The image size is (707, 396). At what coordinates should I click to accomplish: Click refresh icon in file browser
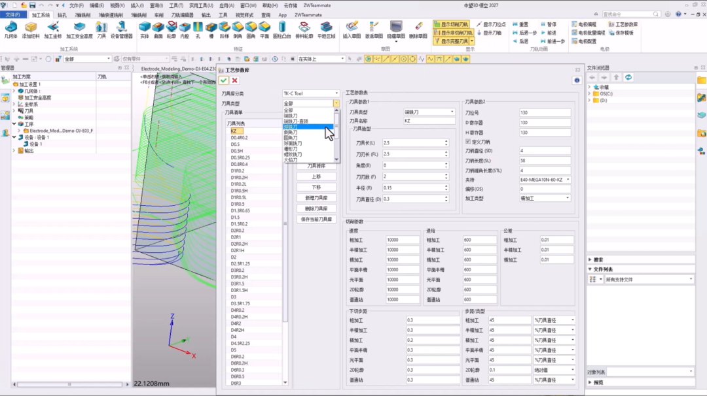(628, 77)
